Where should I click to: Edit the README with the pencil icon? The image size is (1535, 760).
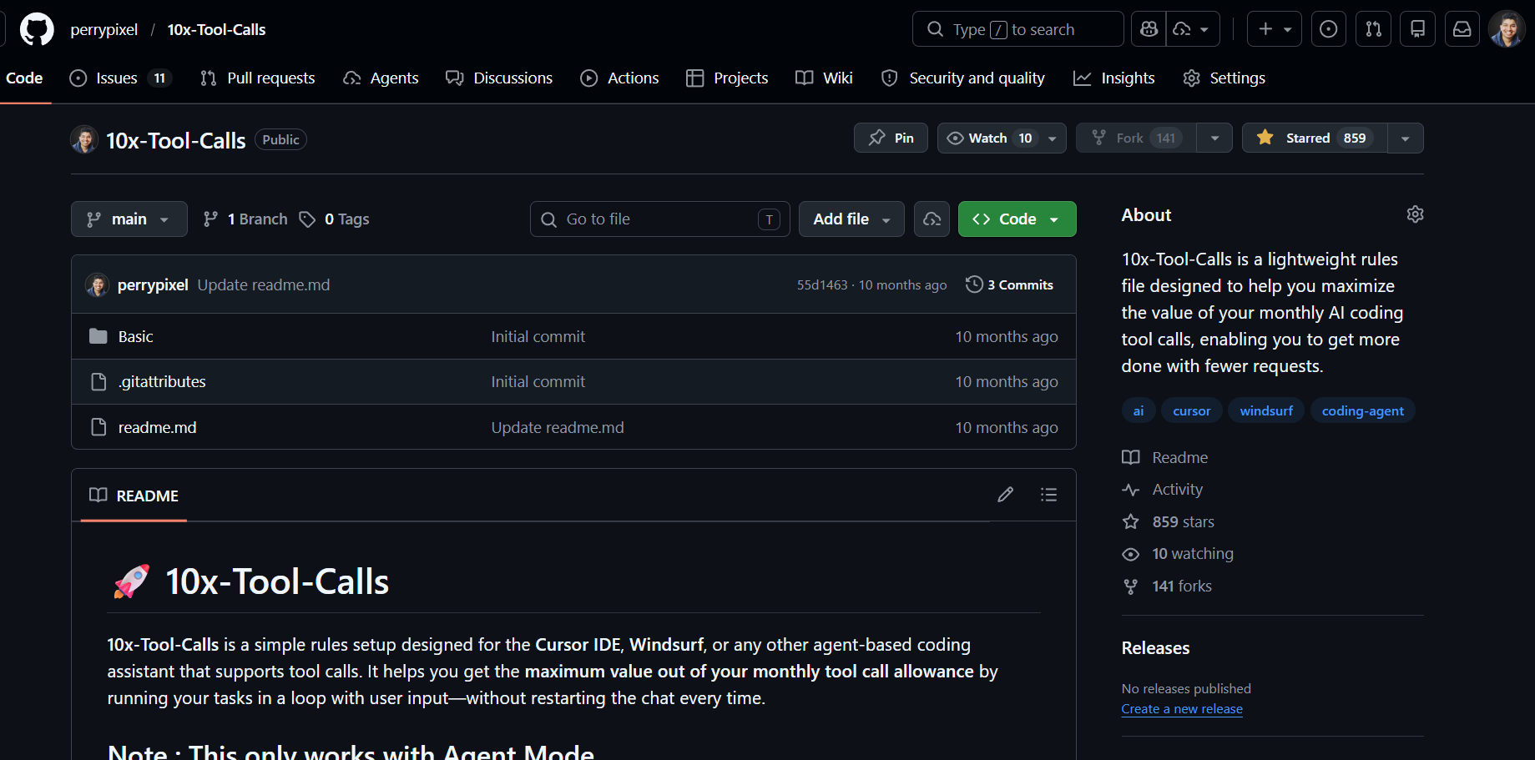click(1006, 495)
